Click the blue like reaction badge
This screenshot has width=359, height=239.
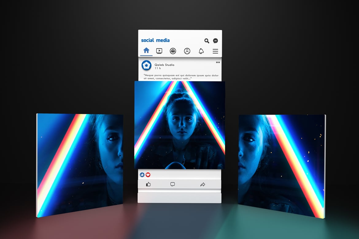click(x=142, y=175)
